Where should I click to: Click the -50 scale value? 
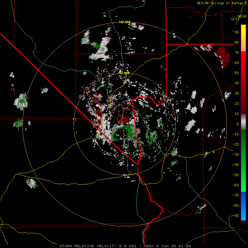(x=236, y=175)
